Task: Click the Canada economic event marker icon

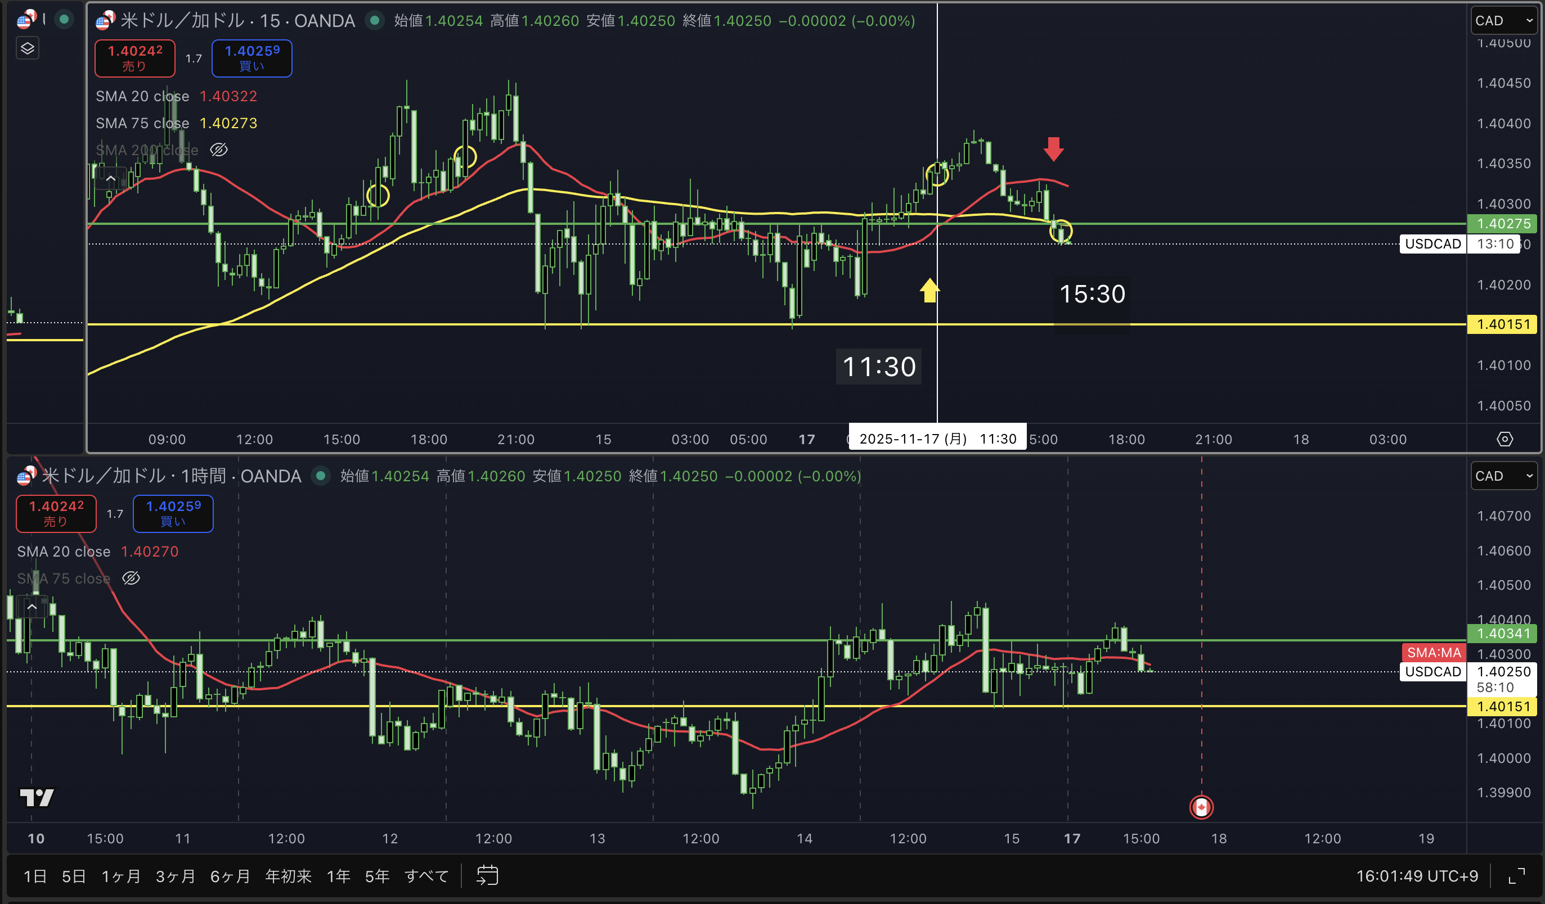Action: (x=1201, y=807)
